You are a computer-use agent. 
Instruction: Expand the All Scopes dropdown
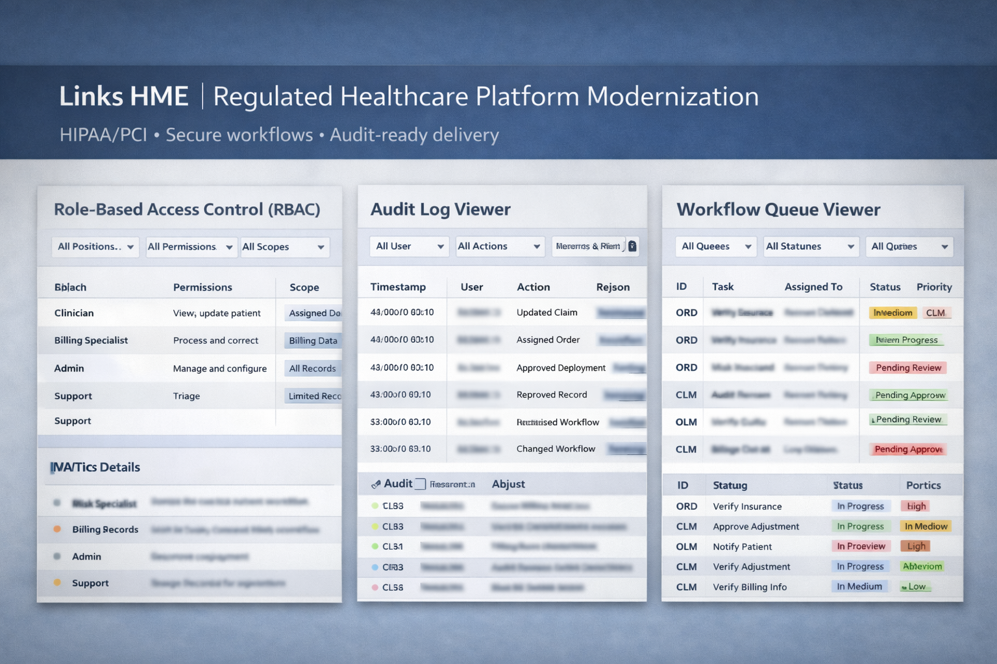[284, 247]
